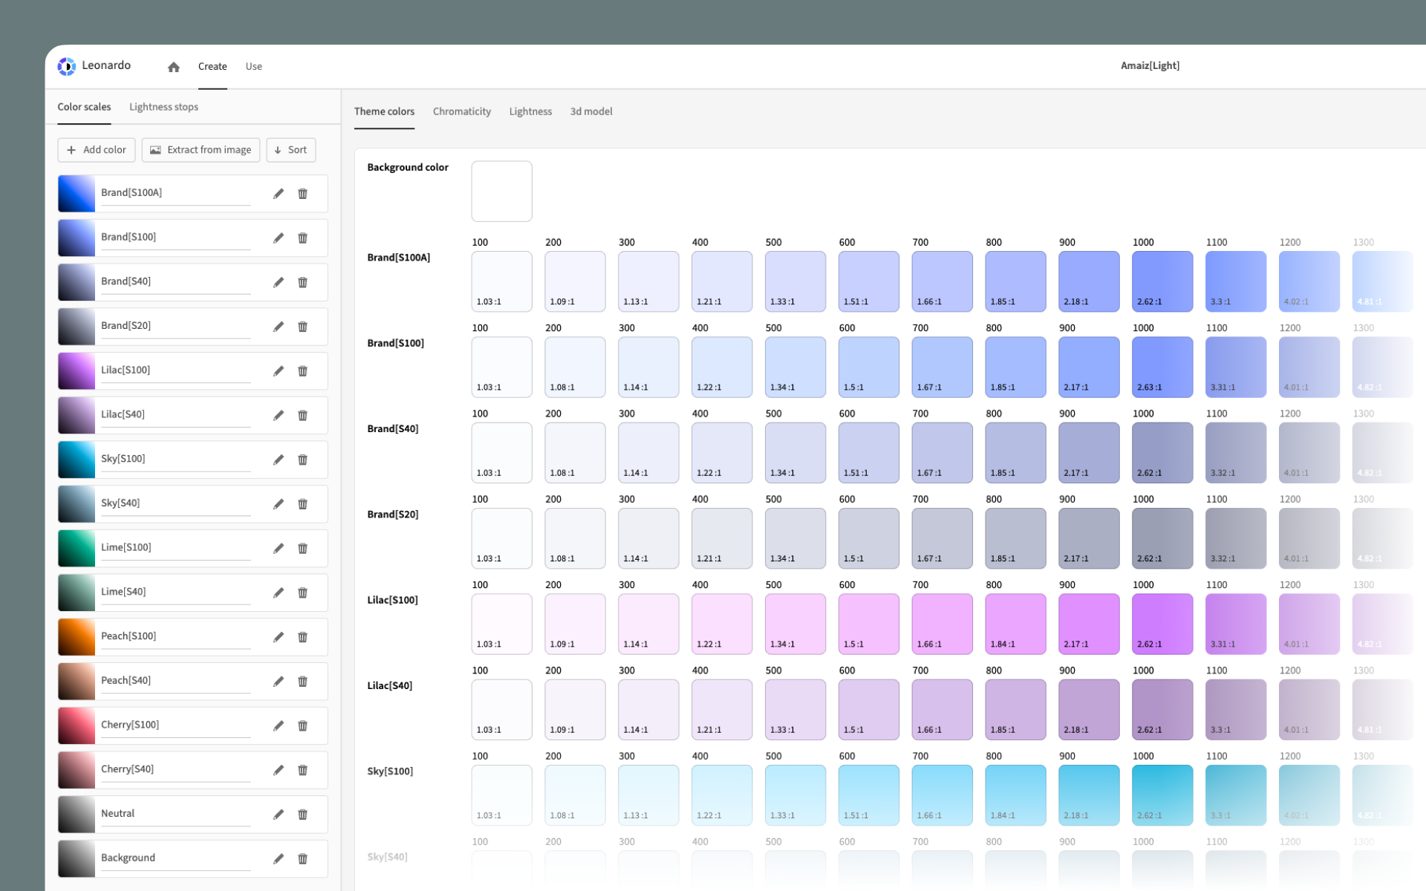Edit the Brand[S100A] color scale
The height and width of the screenshot is (891, 1426).
click(279, 194)
